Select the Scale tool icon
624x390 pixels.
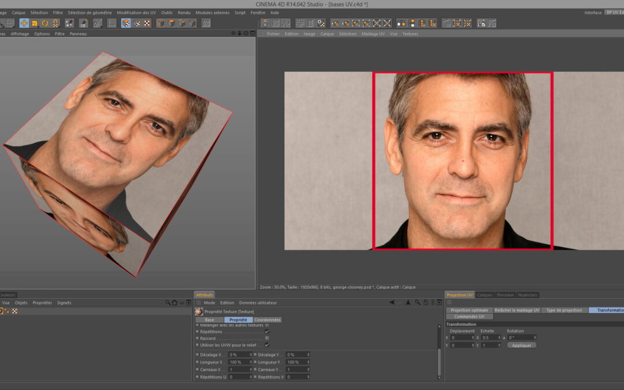[x=34, y=23]
